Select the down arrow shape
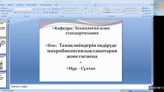 pyautogui.click(x=96, y=11)
